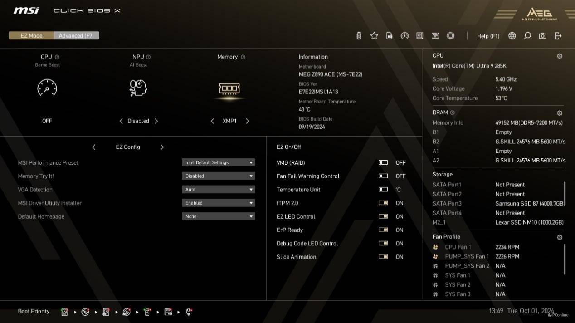Viewport: 575px width, 323px height.
Task: Take a screenshot with the camera icon
Action: 543,36
